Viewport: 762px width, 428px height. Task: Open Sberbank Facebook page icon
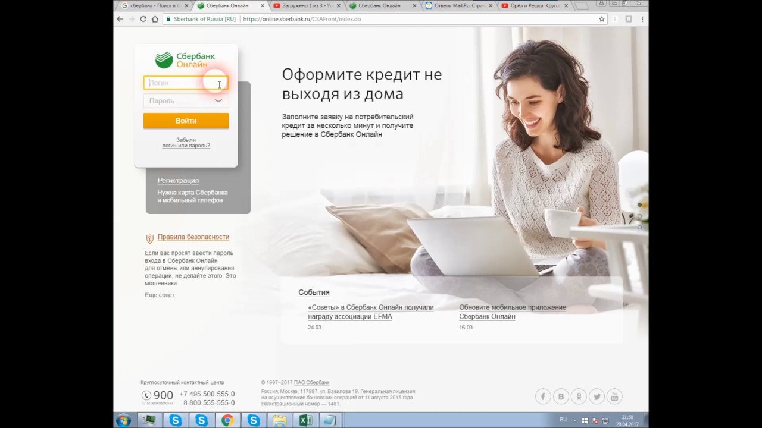click(543, 396)
